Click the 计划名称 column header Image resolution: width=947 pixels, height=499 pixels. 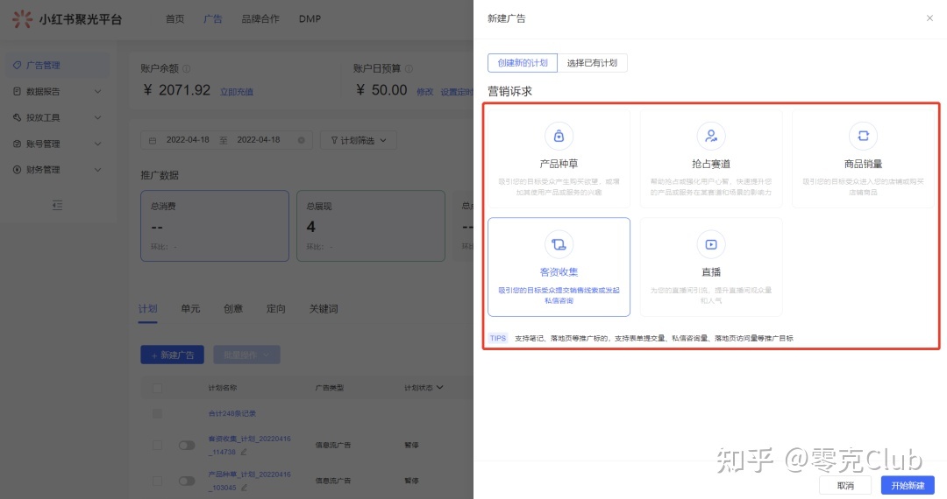pyautogui.click(x=222, y=388)
